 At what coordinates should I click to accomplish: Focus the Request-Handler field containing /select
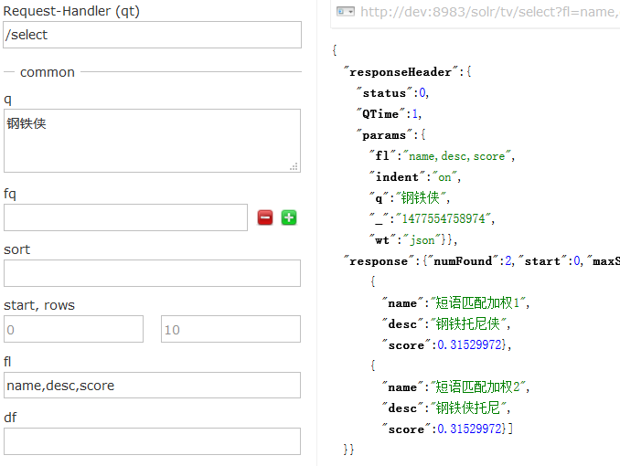coord(152,35)
